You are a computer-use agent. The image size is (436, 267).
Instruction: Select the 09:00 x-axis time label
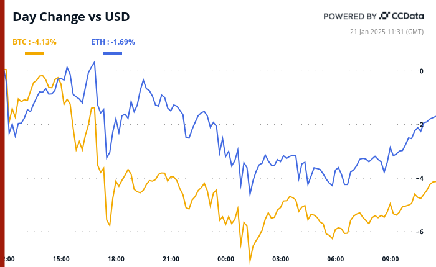point(390,258)
